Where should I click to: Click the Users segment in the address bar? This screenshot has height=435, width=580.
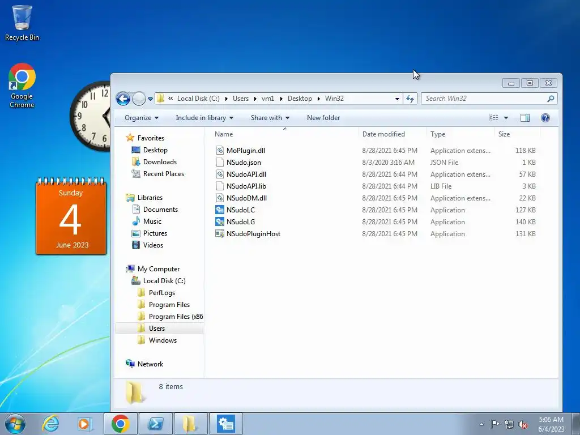tap(240, 99)
